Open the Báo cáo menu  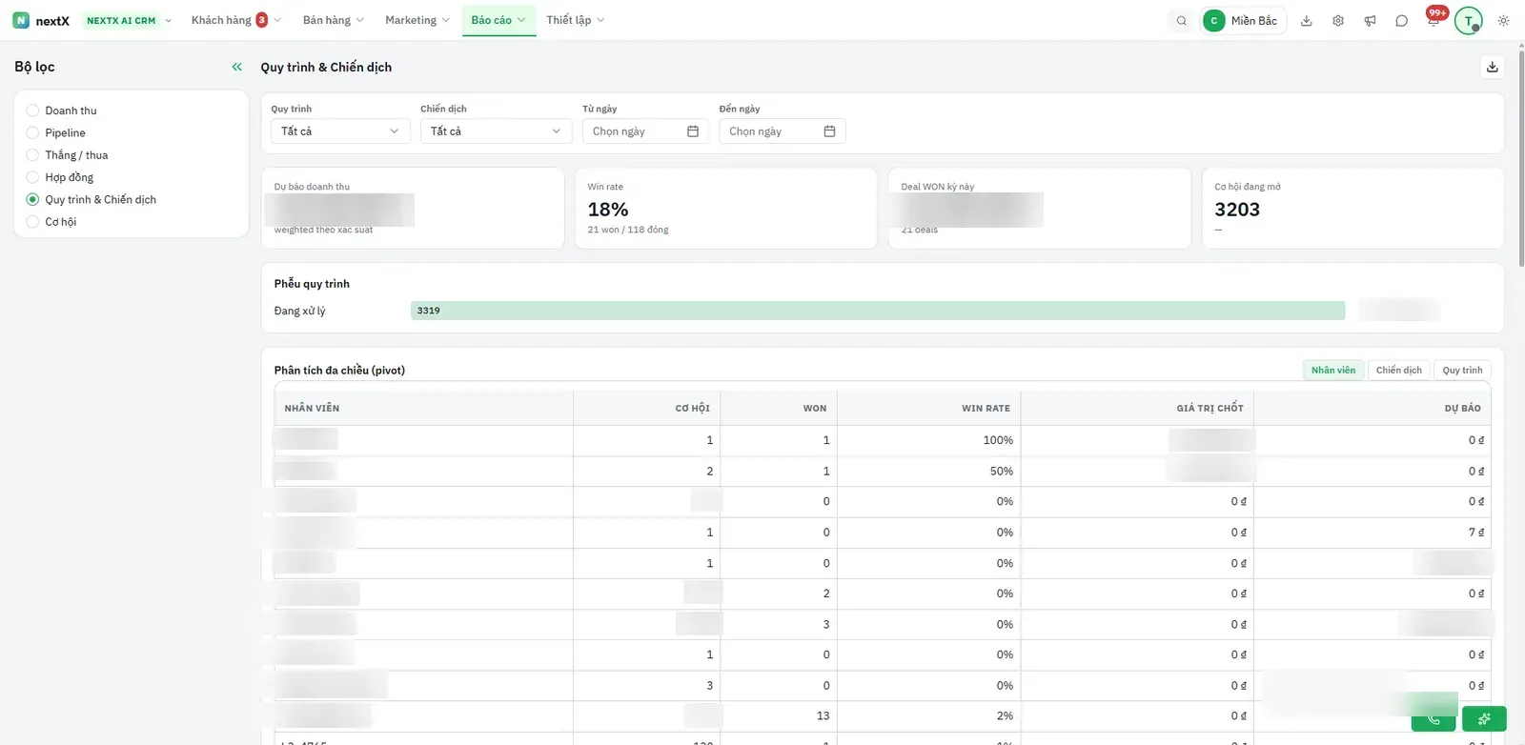[498, 20]
